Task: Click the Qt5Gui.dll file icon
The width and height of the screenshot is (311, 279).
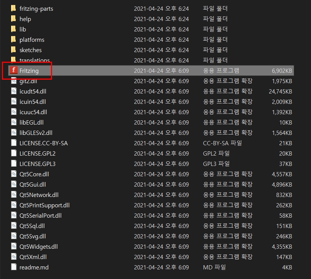Action: 14,184
